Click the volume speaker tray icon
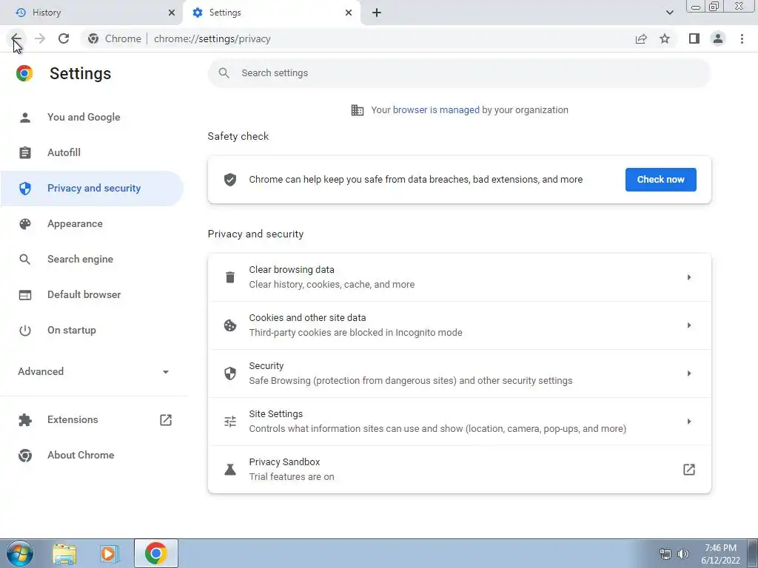The height and width of the screenshot is (568, 758). tap(683, 554)
